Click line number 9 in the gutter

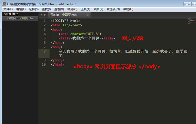[x=44, y=60]
